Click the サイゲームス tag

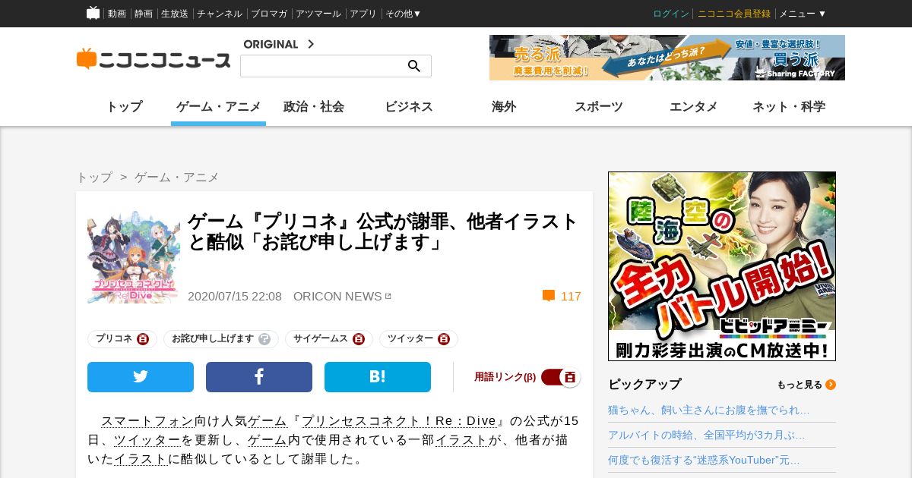(x=321, y=339)
